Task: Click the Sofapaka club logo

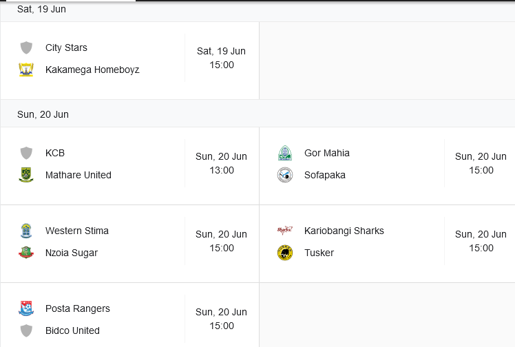Action: (285, 175)
